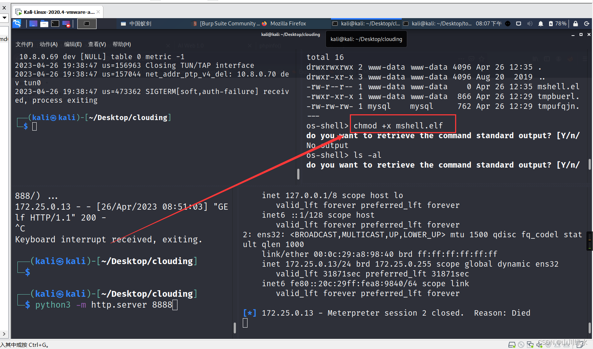The height and width of the screenshot is (349, 593).
Task: Open the 编辑(E) menu
Action: [x=73, y=44]
